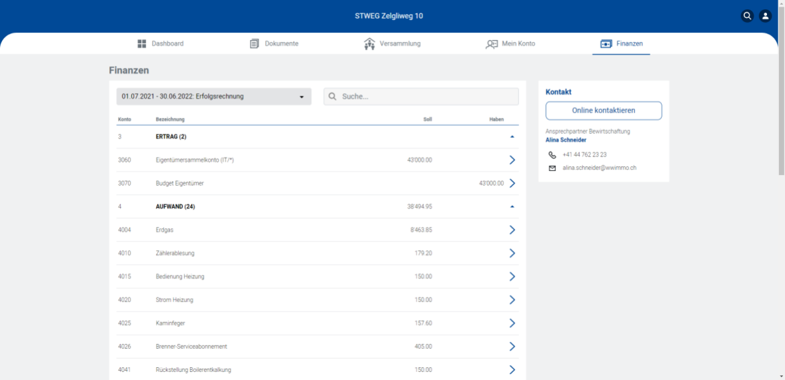
Task: Switch to the Versammlung tab
Action: (x=392, y=43)
